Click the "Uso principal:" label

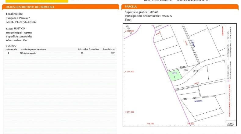coord(14,33)
